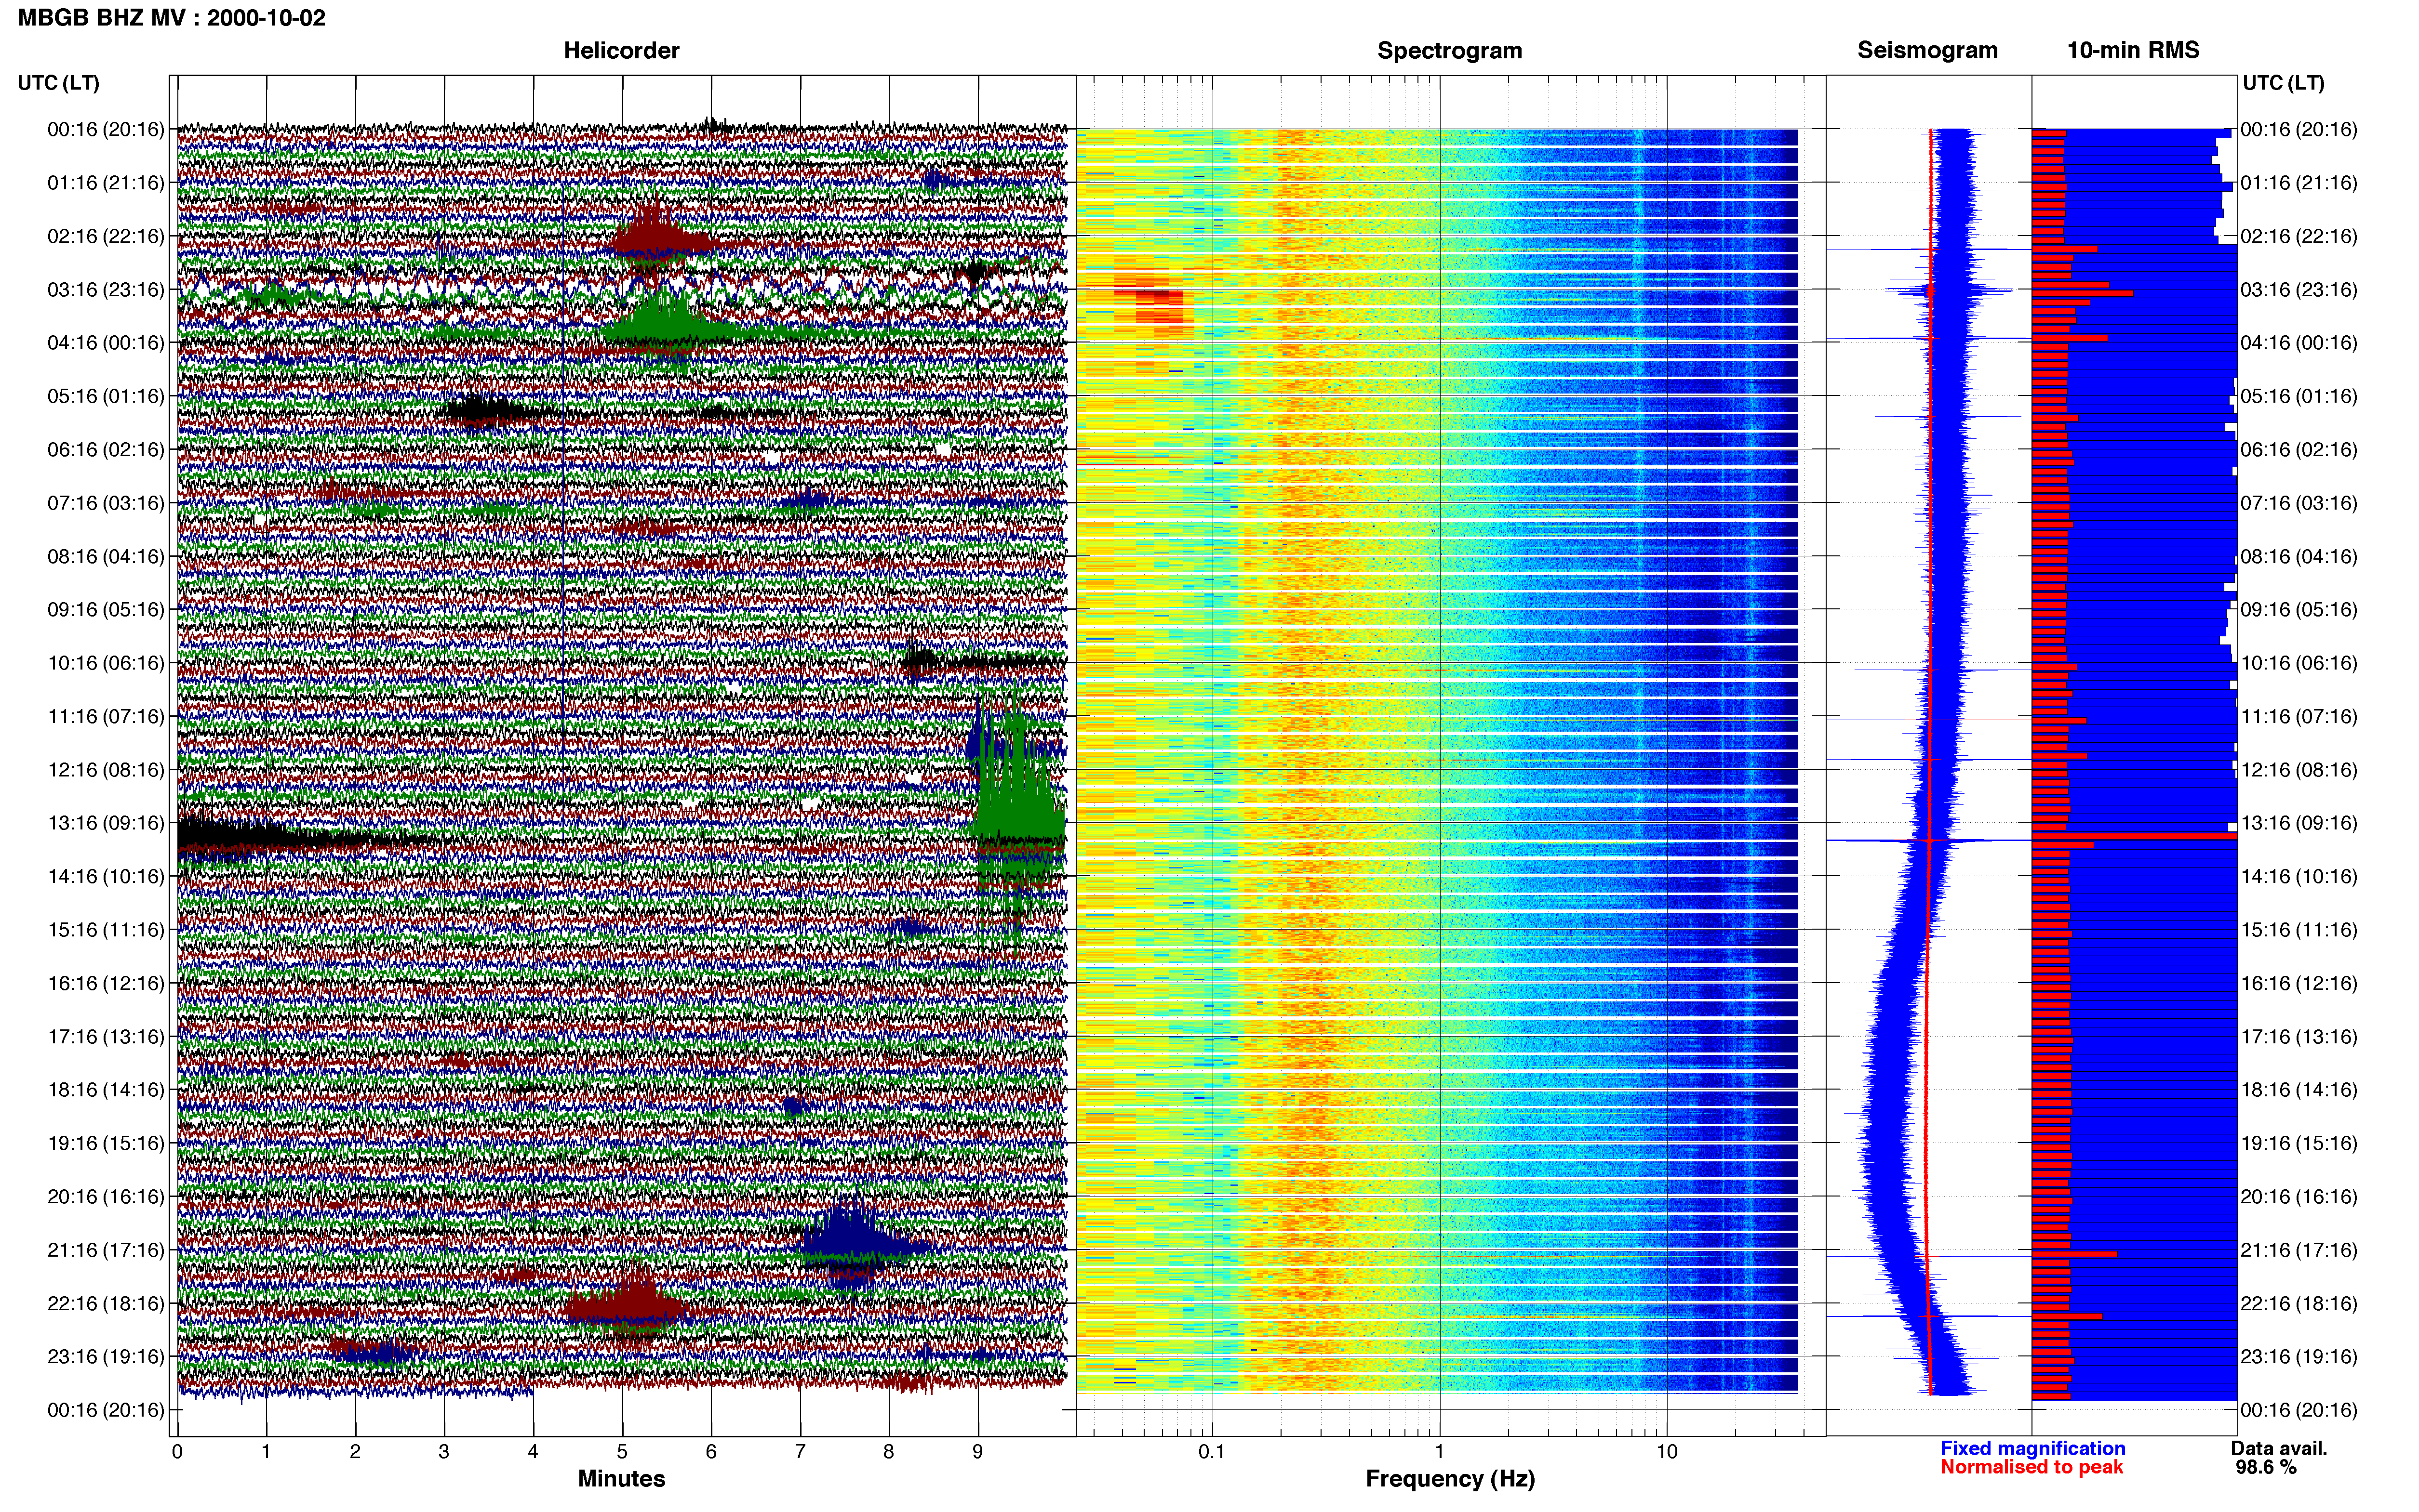Click left time label '17:16 (13:16)'
2419x1512 pixels.
[105, 1036]
